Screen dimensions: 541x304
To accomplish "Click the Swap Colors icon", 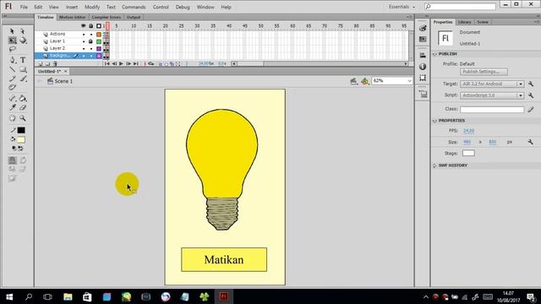I will [x=20, y=149].
